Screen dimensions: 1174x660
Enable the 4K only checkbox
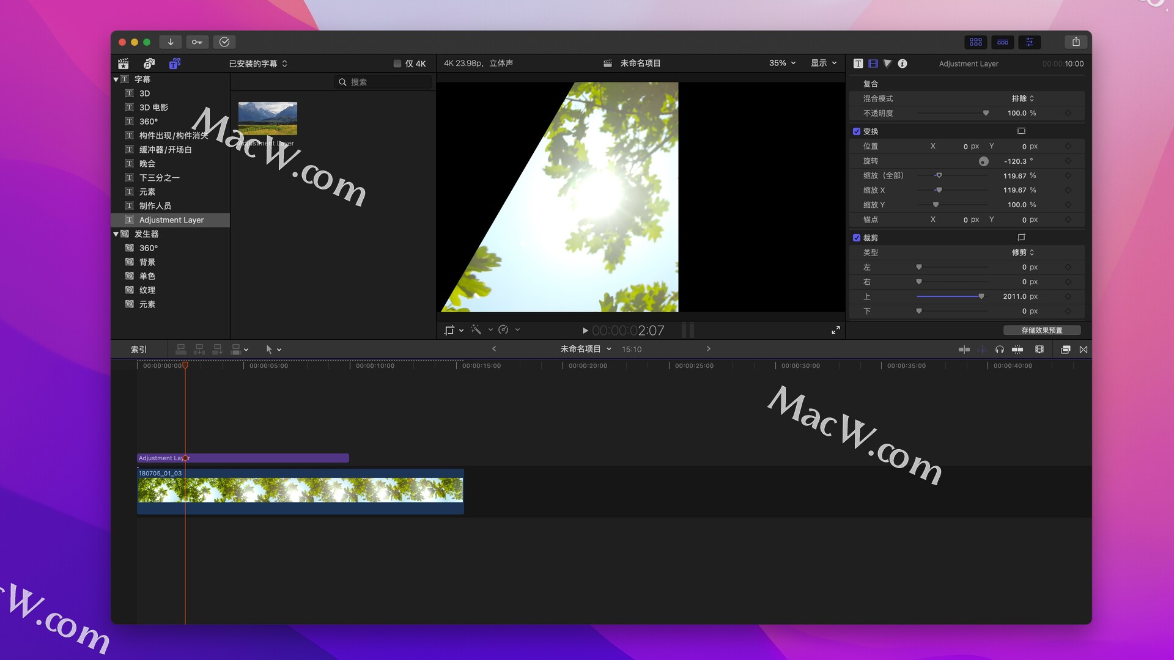point(397,64)
